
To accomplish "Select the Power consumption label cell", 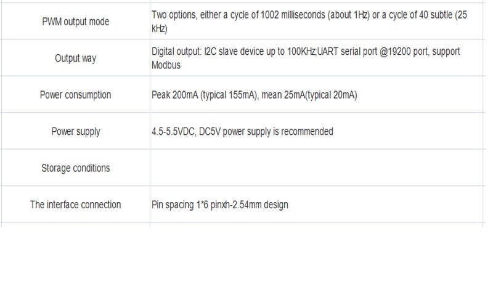I will [x=75, y=95].
